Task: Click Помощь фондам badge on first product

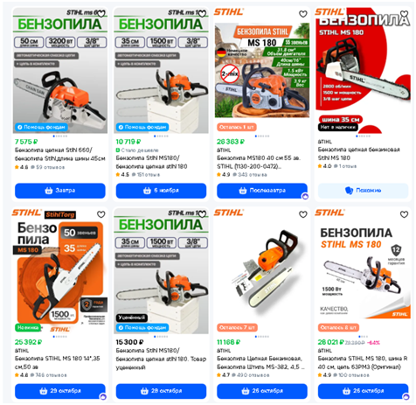Action: (x=41, y=127)
